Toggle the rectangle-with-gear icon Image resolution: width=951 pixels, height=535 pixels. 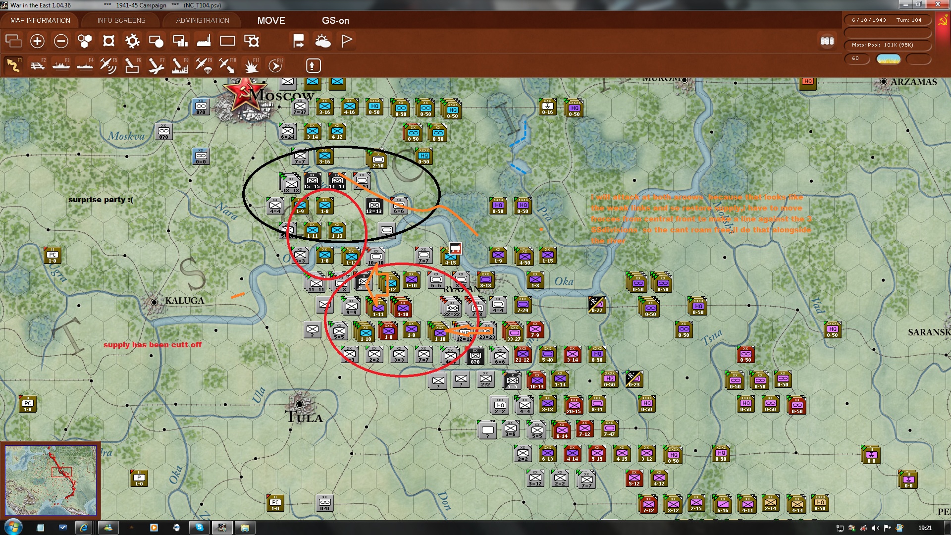tap(252, 41)
